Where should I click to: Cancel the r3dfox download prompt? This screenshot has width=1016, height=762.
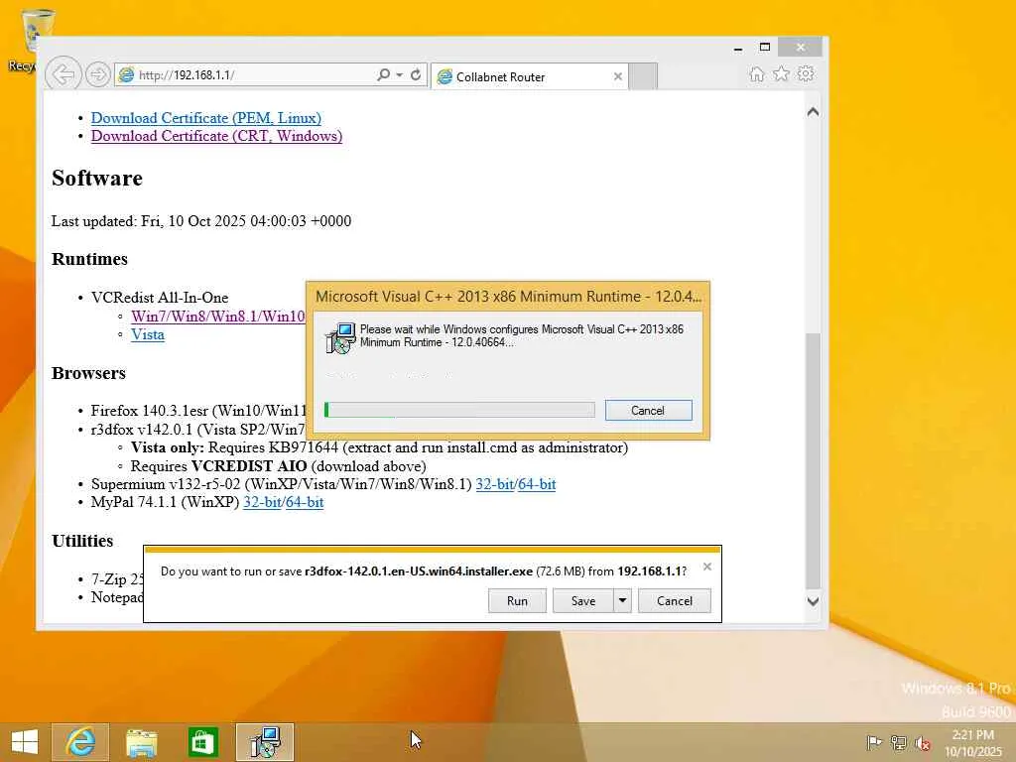pos(674,600)
